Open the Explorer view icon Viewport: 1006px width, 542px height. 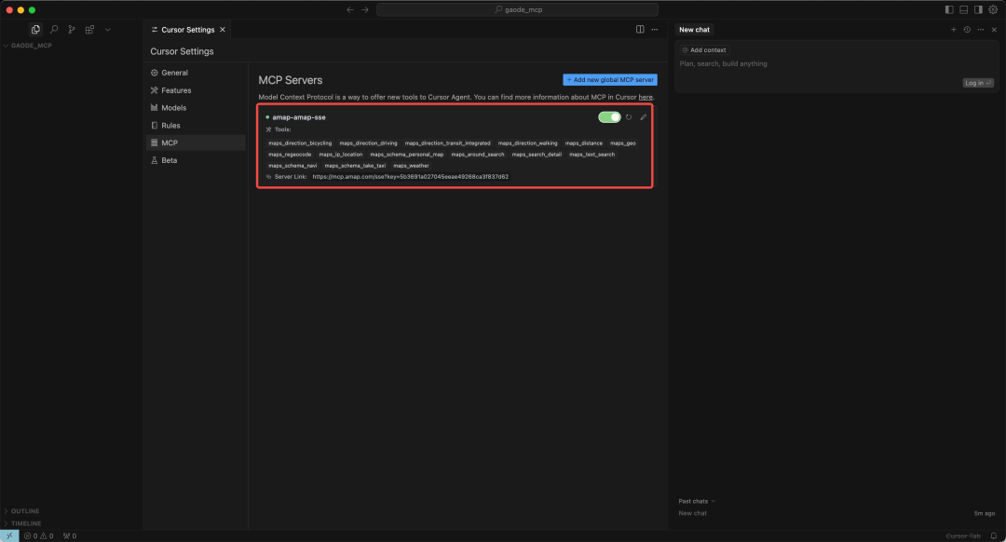[x=35, y=30]
